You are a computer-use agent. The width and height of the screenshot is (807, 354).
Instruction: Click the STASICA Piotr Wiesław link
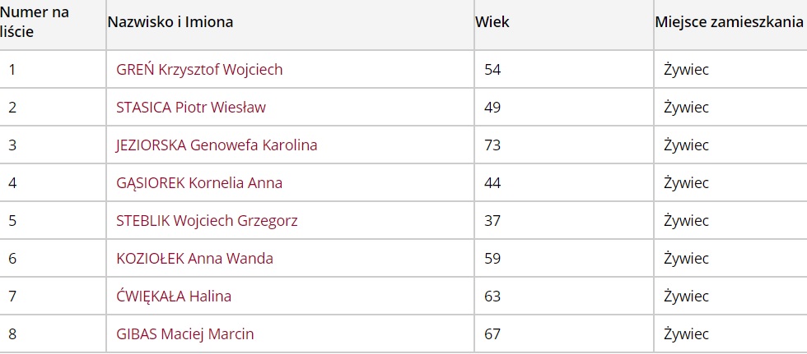point(191,108)
